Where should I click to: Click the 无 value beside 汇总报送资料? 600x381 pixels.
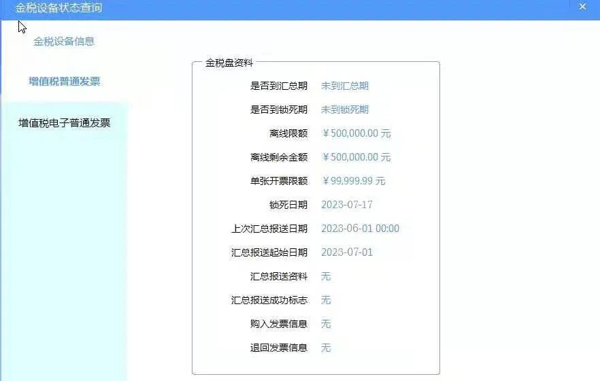(x=326, y=276)
